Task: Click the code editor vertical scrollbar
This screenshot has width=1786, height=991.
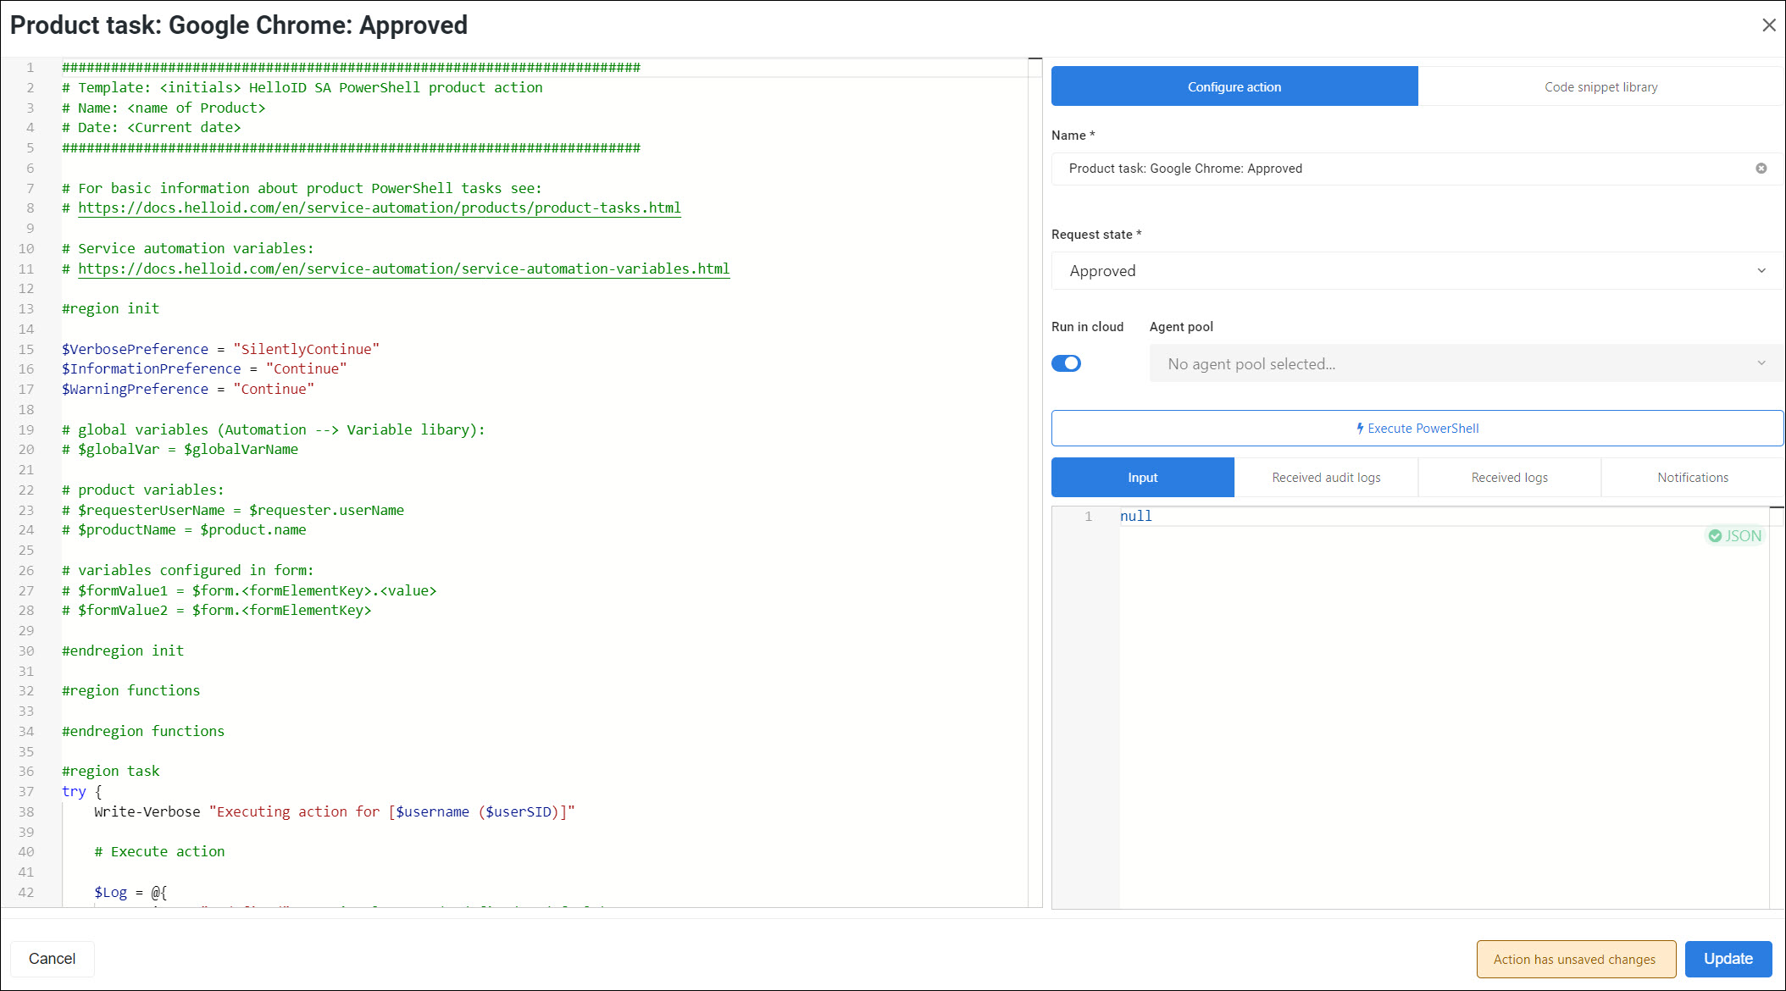Action: pos(1034,483)
